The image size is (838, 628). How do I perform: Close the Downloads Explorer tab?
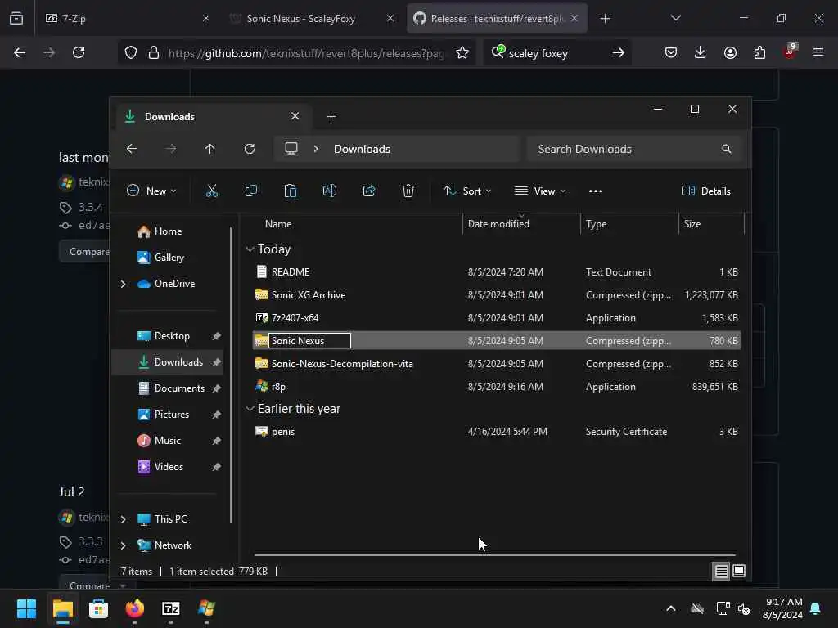coord(295,116)
